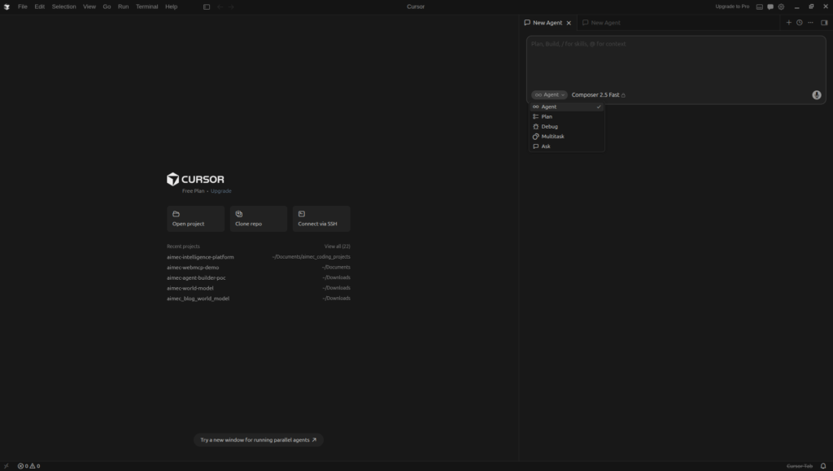833x471 pixels.
Task: Toggle the agent side panel icon
Action: pyautogui.click(x=825, y=22)
